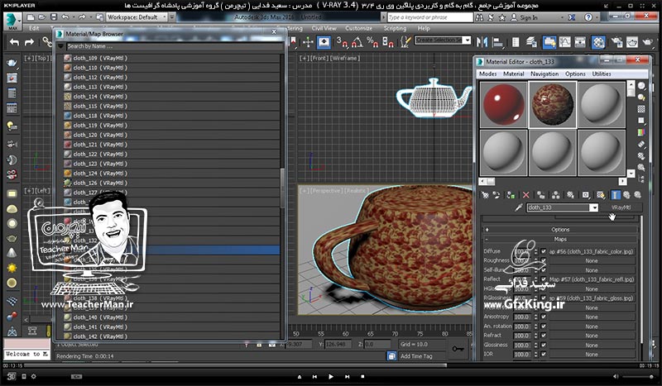Open the Help menu in menu bar

click(424, 28)
